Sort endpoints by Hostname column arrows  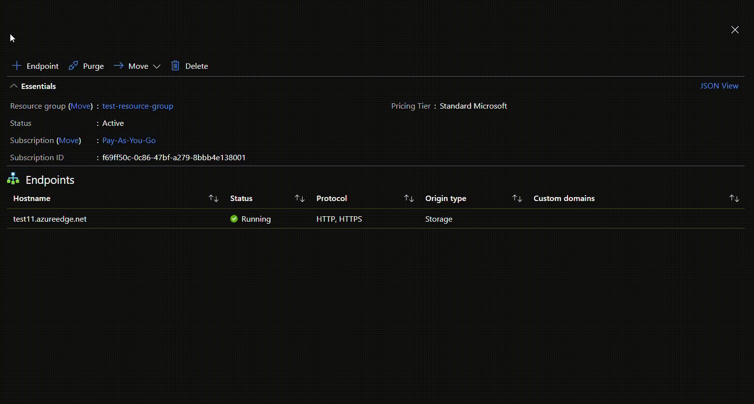213,198
